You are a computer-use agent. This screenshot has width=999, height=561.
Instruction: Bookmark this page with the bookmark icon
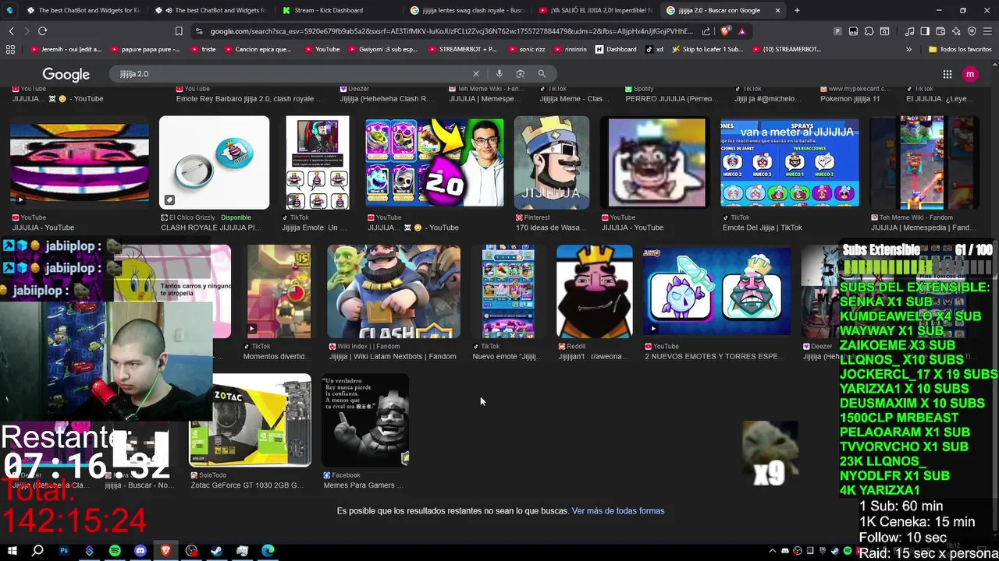pyautogui.click(x=179, y=31)
